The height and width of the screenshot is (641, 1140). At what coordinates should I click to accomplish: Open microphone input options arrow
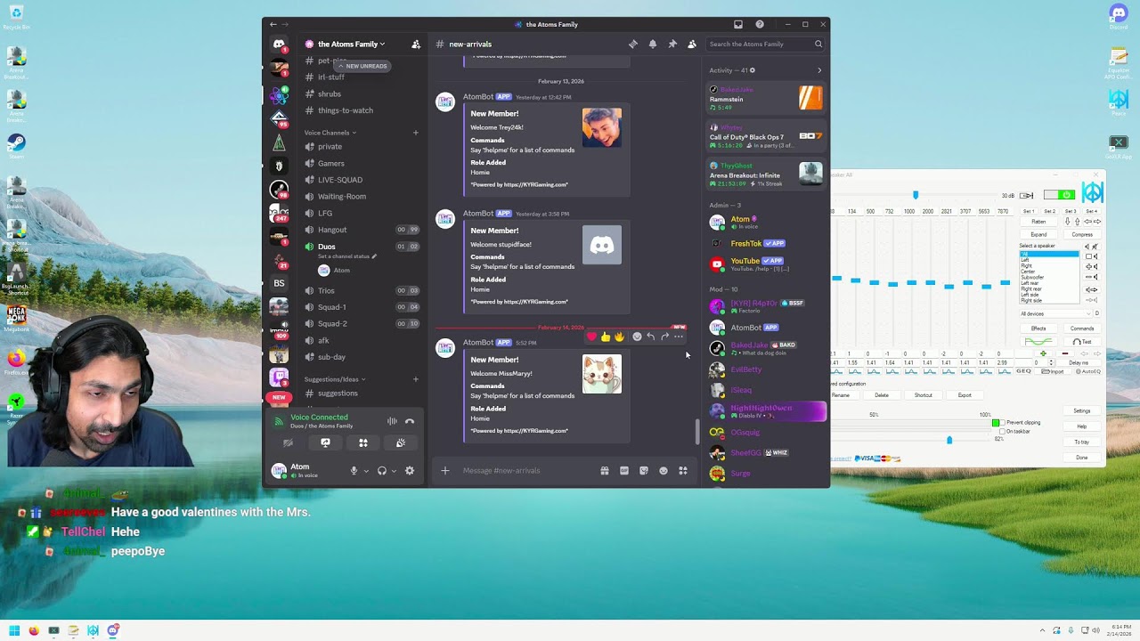click(x=366, y=471)
